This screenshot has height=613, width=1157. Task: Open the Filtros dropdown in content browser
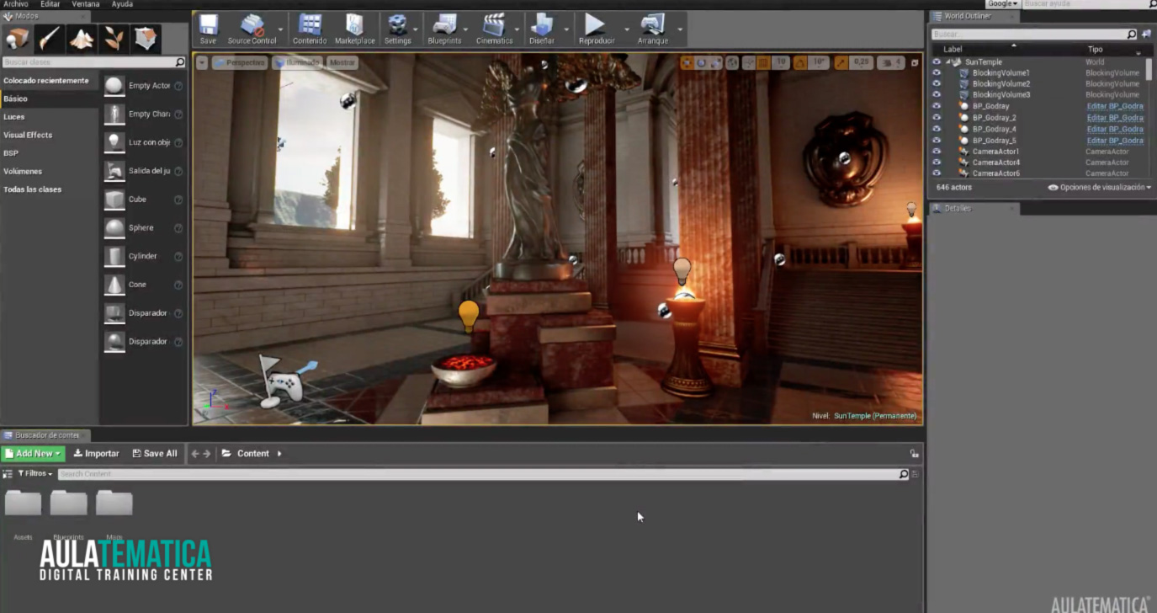click(x=35, y=474)
